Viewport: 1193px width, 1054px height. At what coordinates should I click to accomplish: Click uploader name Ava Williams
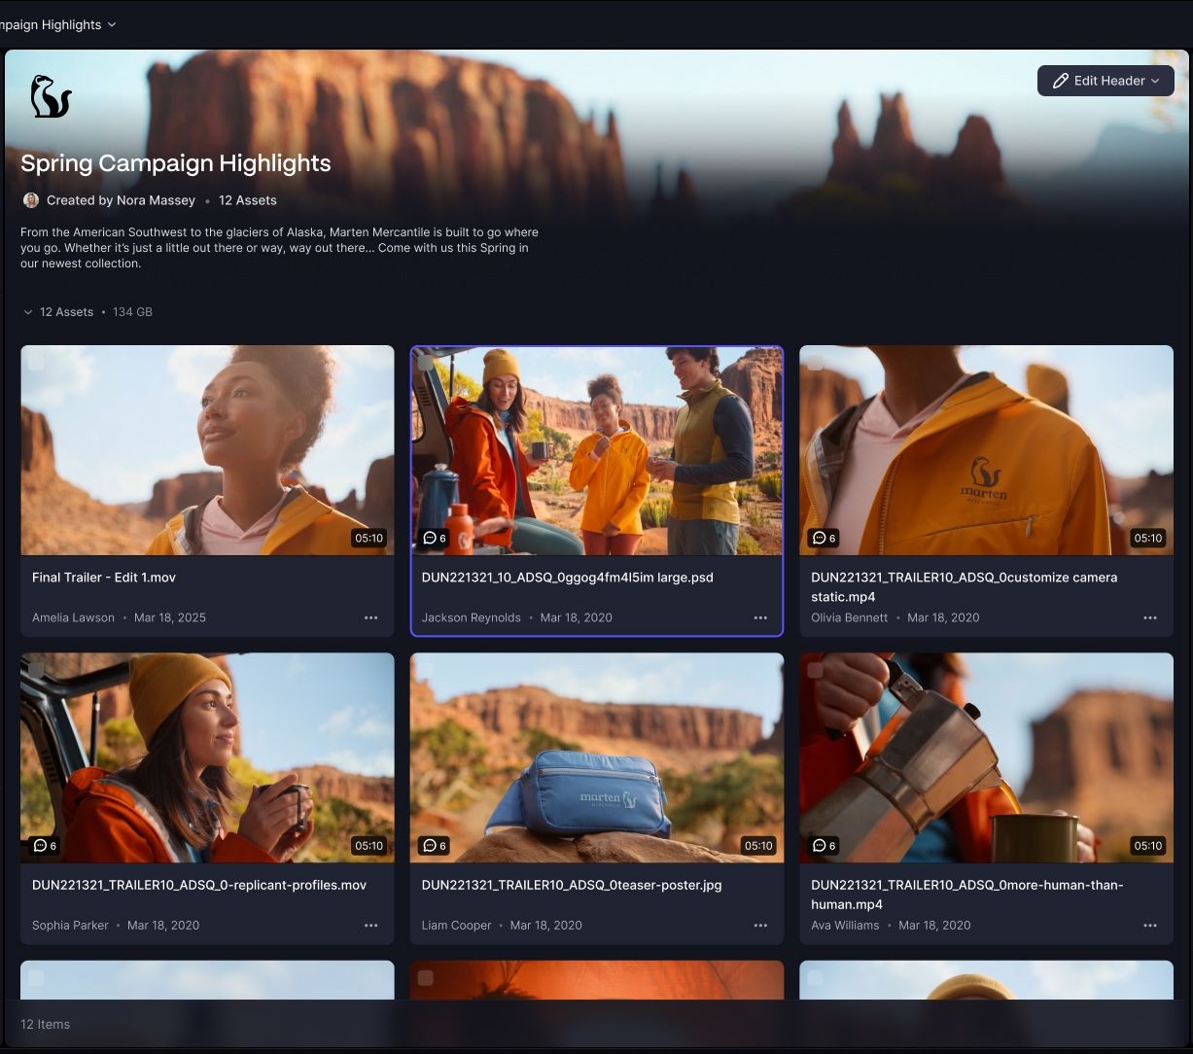[x=845, y=926]
